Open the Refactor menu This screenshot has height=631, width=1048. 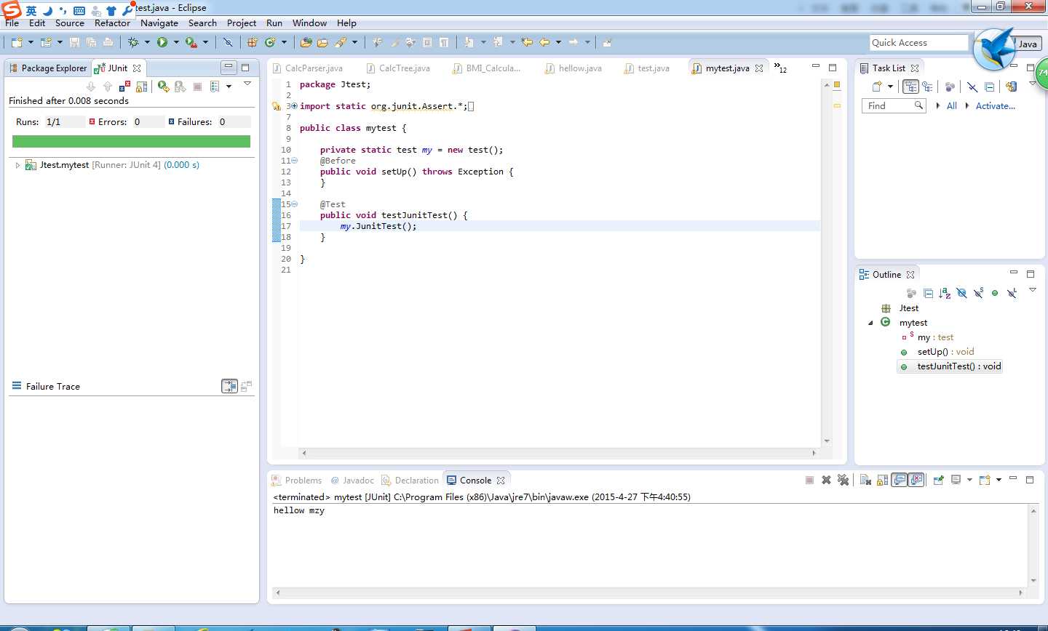pyautogui.click(x=112, y=23)
